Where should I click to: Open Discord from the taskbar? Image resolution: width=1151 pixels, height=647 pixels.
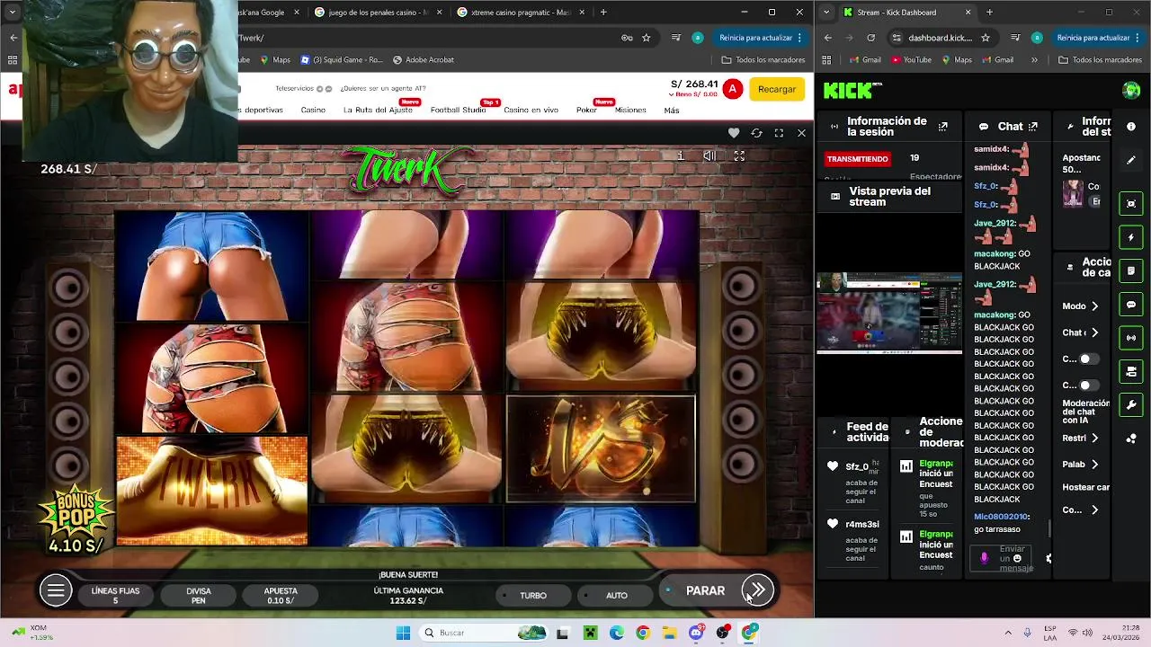pyautogui.click(x=696, y=633)
